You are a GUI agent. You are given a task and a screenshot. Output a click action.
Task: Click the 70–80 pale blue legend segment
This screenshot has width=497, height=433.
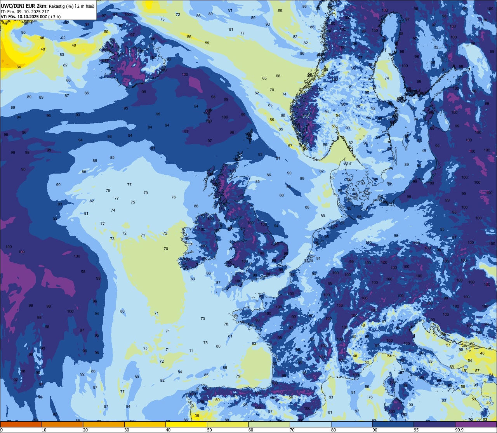click(x=310, y=424)
